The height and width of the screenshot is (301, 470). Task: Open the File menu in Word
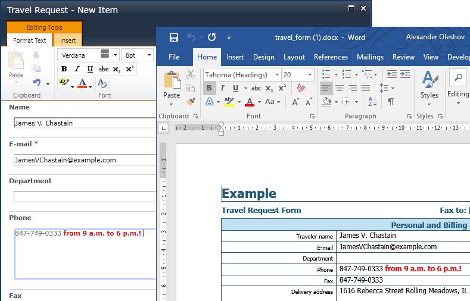[x=174, y=57]
